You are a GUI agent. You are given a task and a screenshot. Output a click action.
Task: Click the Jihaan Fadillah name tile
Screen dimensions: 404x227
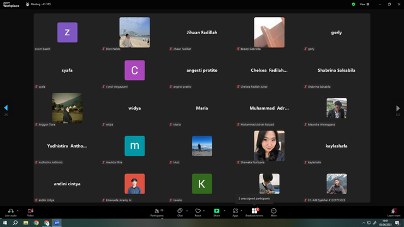click(202, 32)
